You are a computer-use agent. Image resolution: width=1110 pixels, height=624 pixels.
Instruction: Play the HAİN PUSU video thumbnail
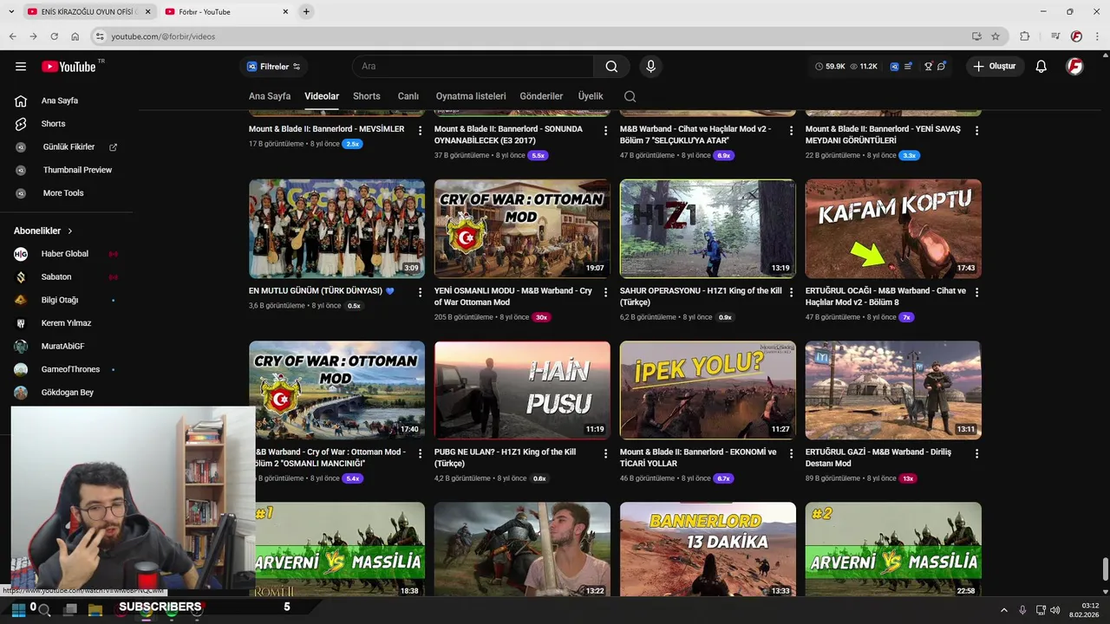pos(522,390)
